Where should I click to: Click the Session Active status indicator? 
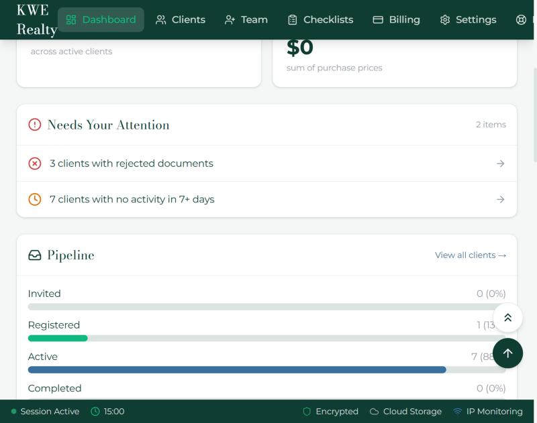click(45, 412)
